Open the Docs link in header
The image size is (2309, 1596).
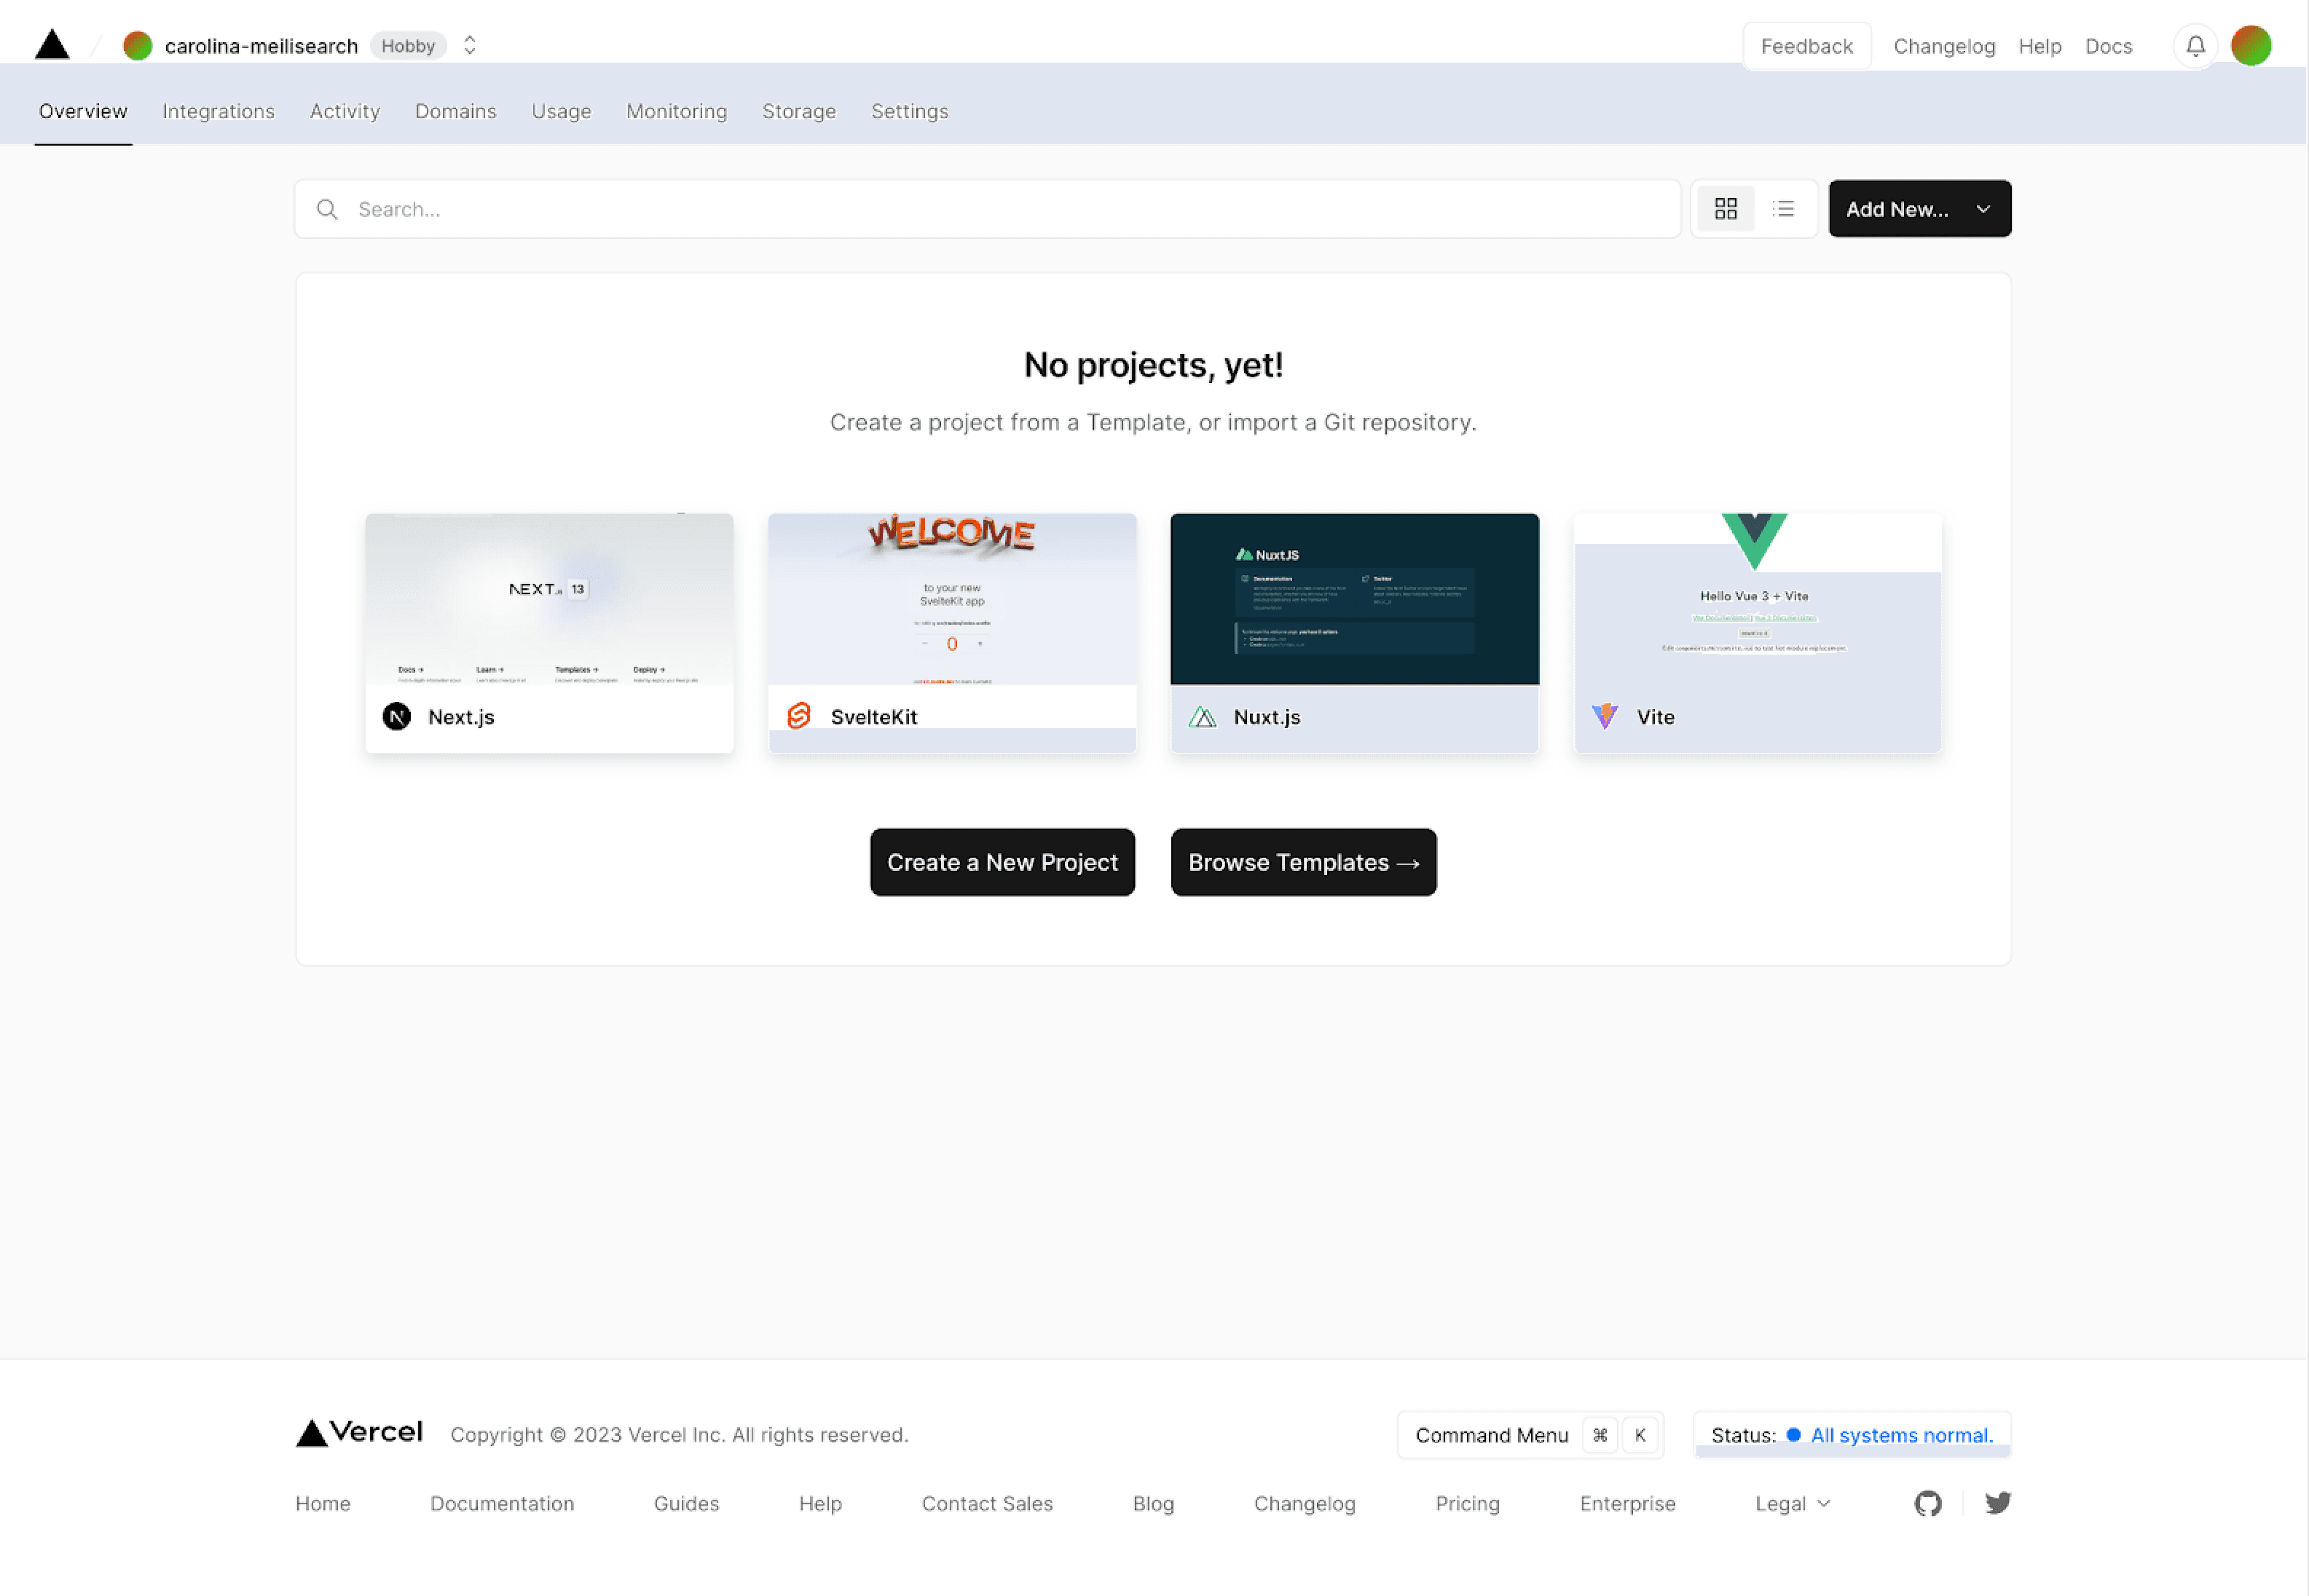(2108, 46)
